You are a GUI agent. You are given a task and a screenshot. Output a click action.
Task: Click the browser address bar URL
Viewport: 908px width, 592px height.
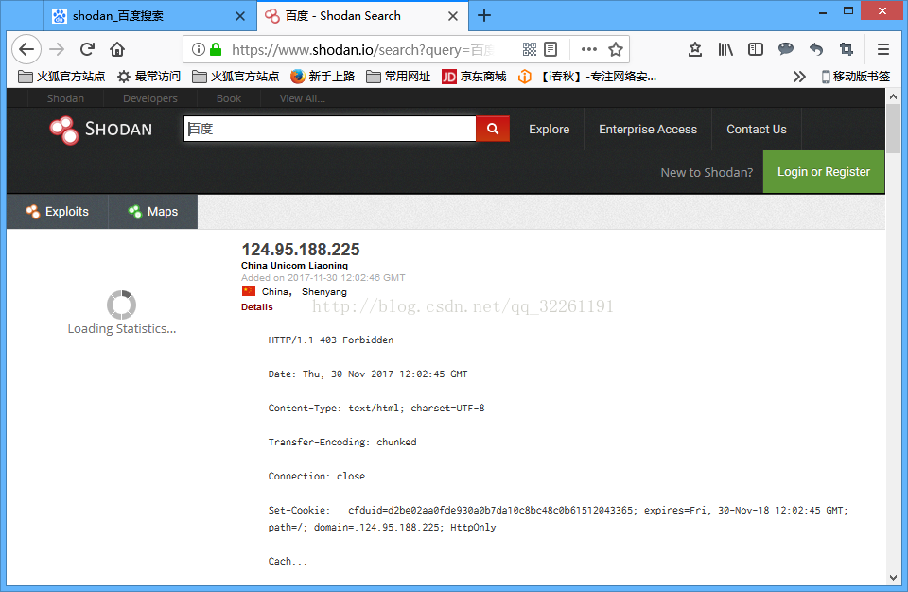[x=362, y=50]
